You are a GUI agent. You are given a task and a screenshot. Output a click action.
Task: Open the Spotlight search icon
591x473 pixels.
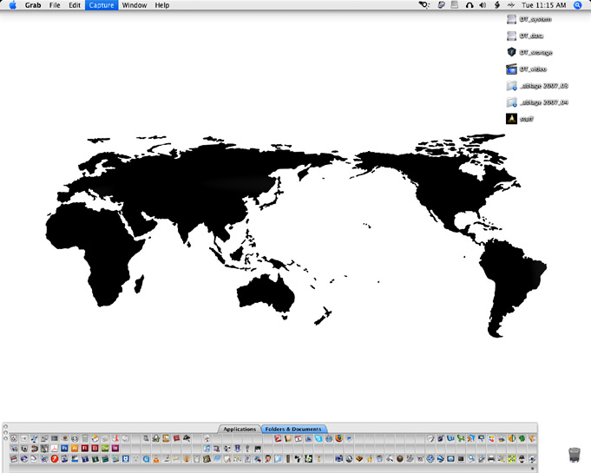(577, 5)
